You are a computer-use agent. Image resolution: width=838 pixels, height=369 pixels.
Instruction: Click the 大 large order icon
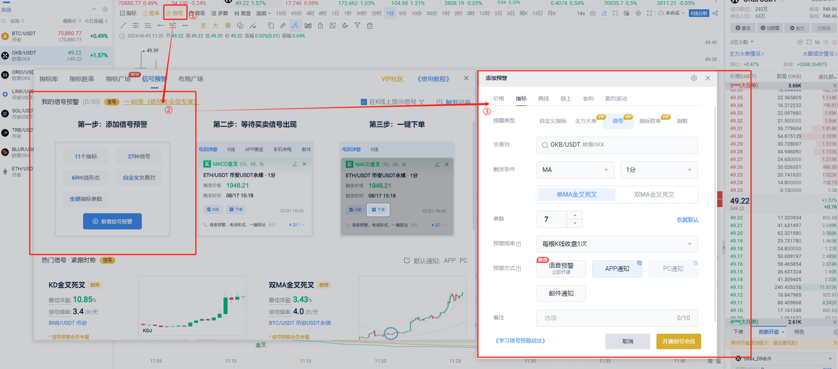click(216, 26)
